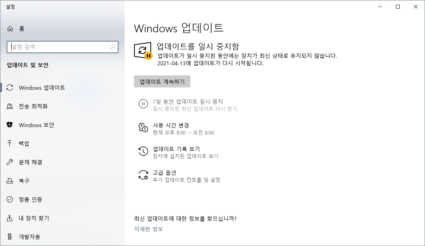The width and height of the screenshot is (425, 246).
Task: Click the 사용 시간 변경 clock icon
Action: pos(143,127)
